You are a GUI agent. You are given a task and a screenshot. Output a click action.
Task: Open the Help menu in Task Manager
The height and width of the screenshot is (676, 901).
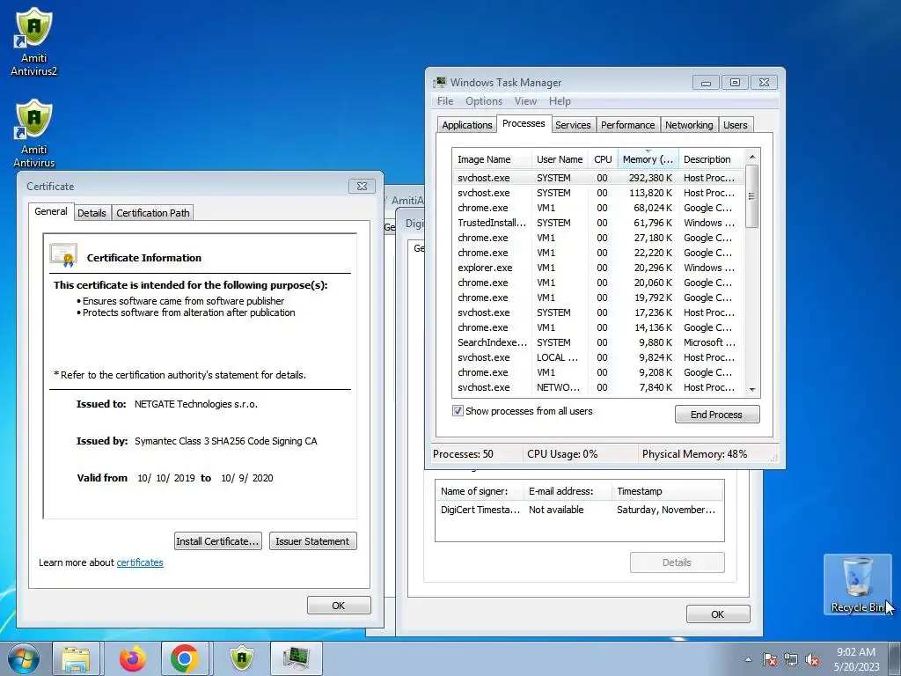[560, 101]
